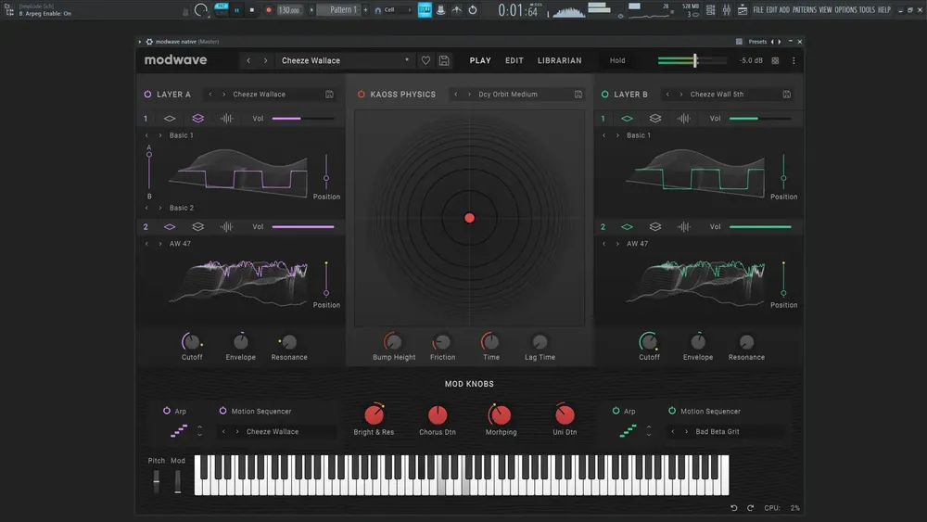Click the undo arrow near the CPU meter
This screenshot has width=927, height=522.
733,508
